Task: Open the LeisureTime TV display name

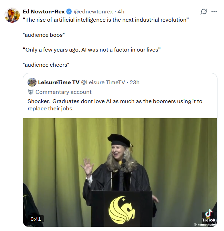Action: click(x=59, y=82)
